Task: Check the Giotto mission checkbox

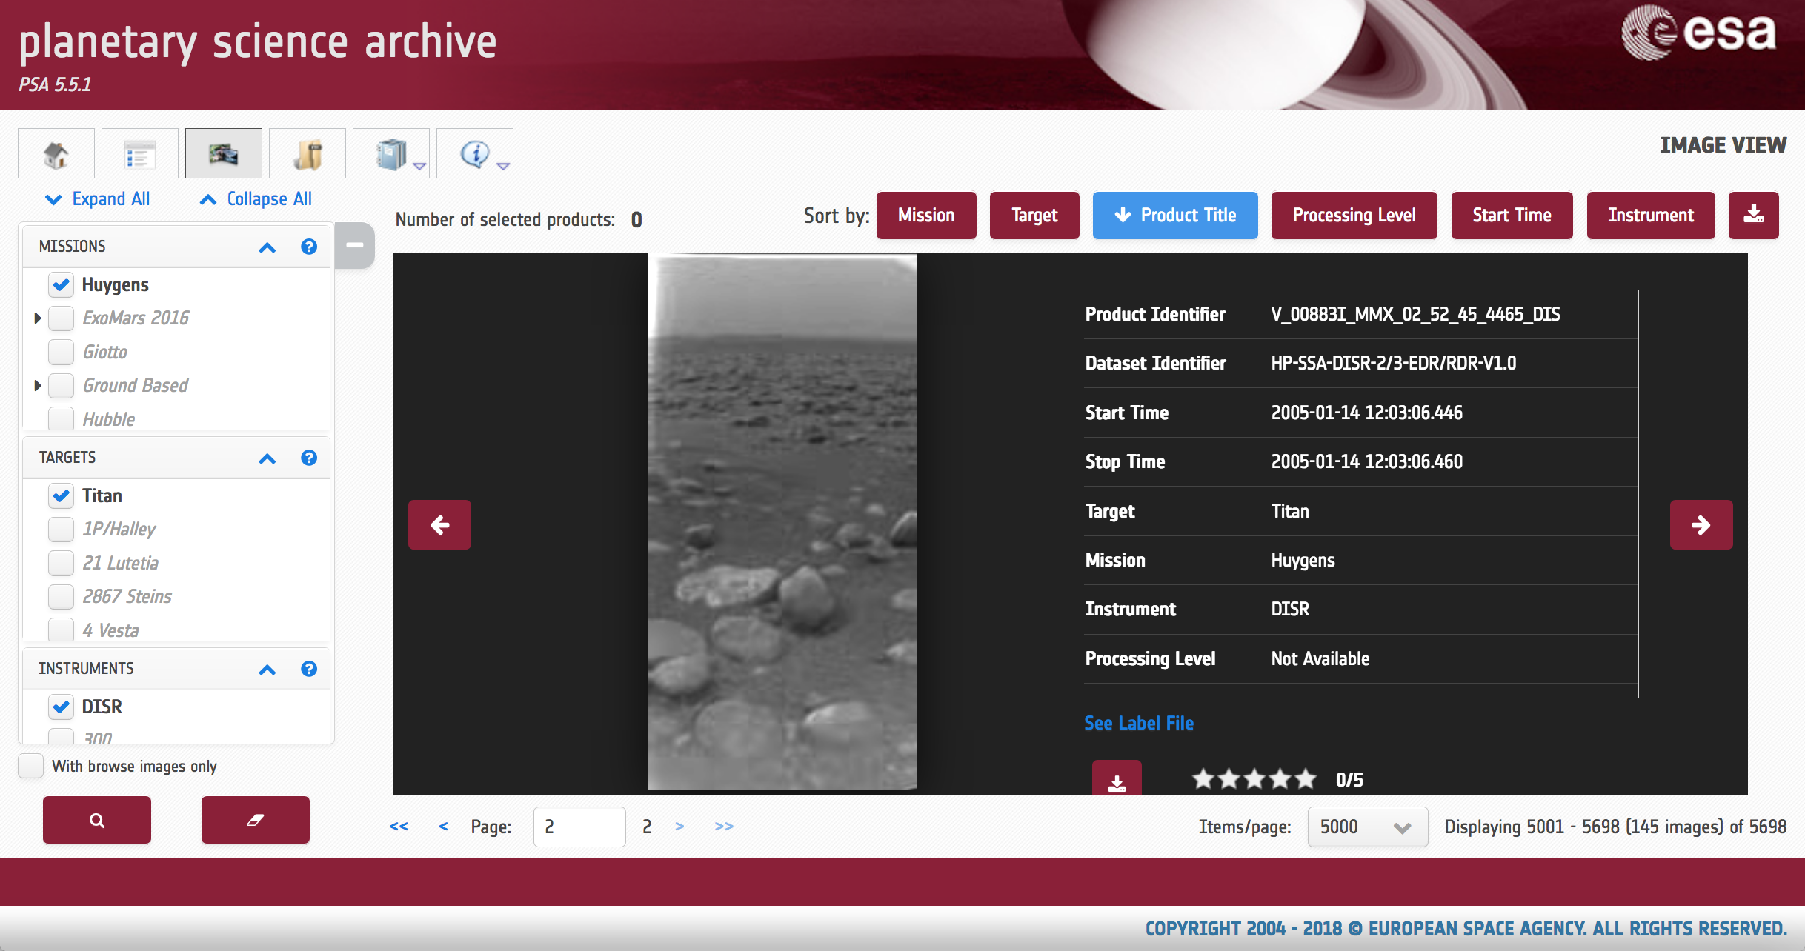Action: click(62, 352)
